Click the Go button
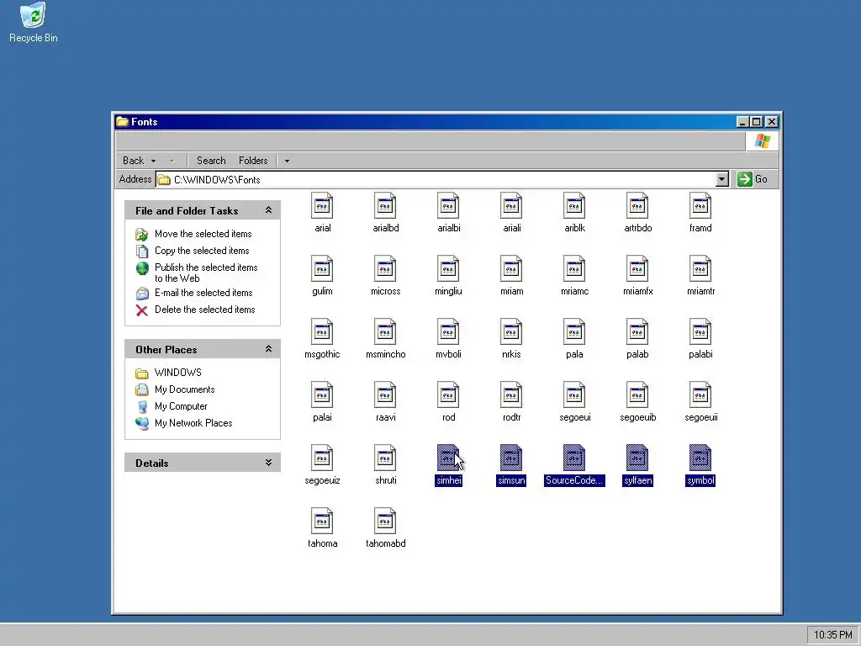The height and width of the screenshot is (646, 861). tap(753, 179)
